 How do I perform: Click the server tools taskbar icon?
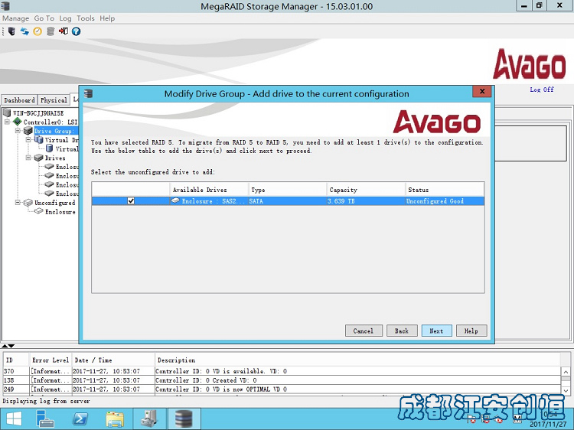149,419
